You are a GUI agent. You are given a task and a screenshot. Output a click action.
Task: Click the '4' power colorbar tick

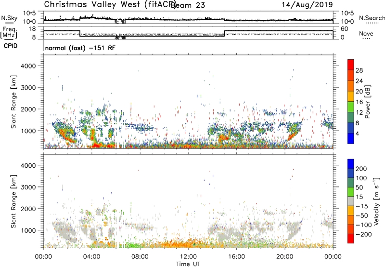(x=357, y=133)
